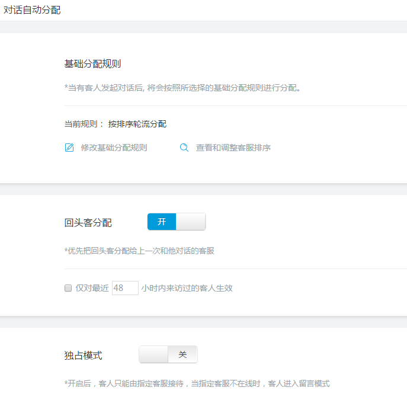Image resolution: width=407 pixels, height=400 pixels.
Task: Click the pencil edit icon for 修改基础分配规则
Action: [69, 148]
